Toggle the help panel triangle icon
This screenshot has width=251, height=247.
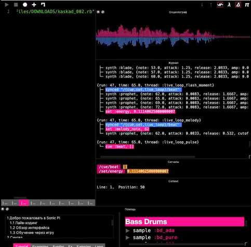(238, 5)
